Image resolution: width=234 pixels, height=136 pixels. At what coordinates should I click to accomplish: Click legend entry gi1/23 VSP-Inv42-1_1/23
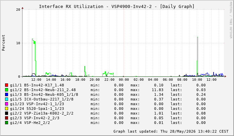click(x=37, y=104)
